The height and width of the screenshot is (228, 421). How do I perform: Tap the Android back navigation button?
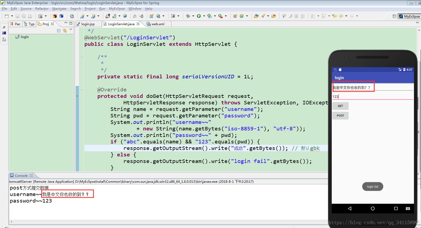coord(350,208)
